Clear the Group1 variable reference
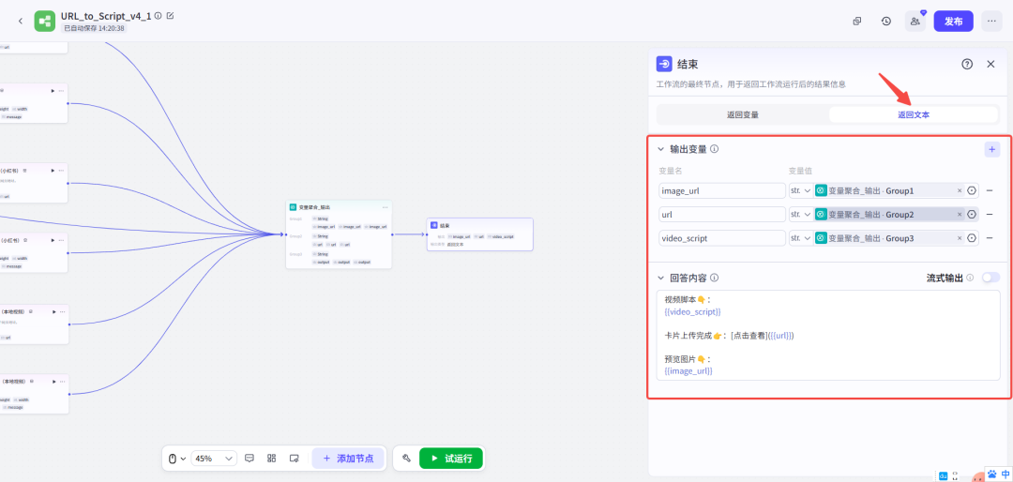Image resolution: width=1013 pixels, height=482 pixels. click(960, 190)
